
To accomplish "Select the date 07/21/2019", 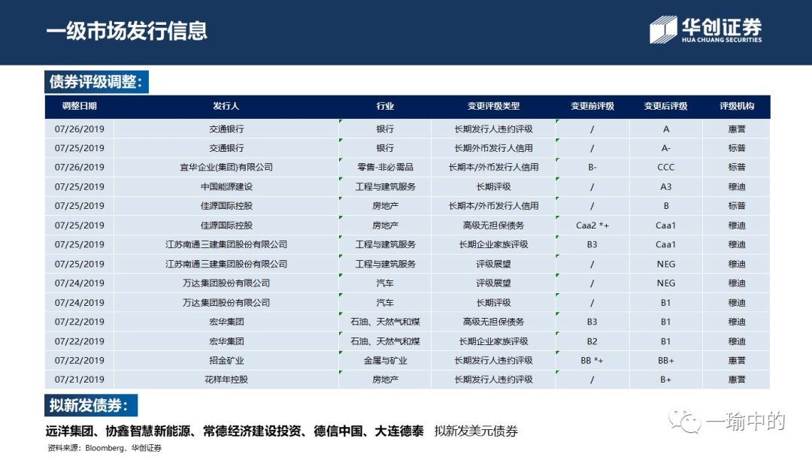I will (x=79, y=380).
